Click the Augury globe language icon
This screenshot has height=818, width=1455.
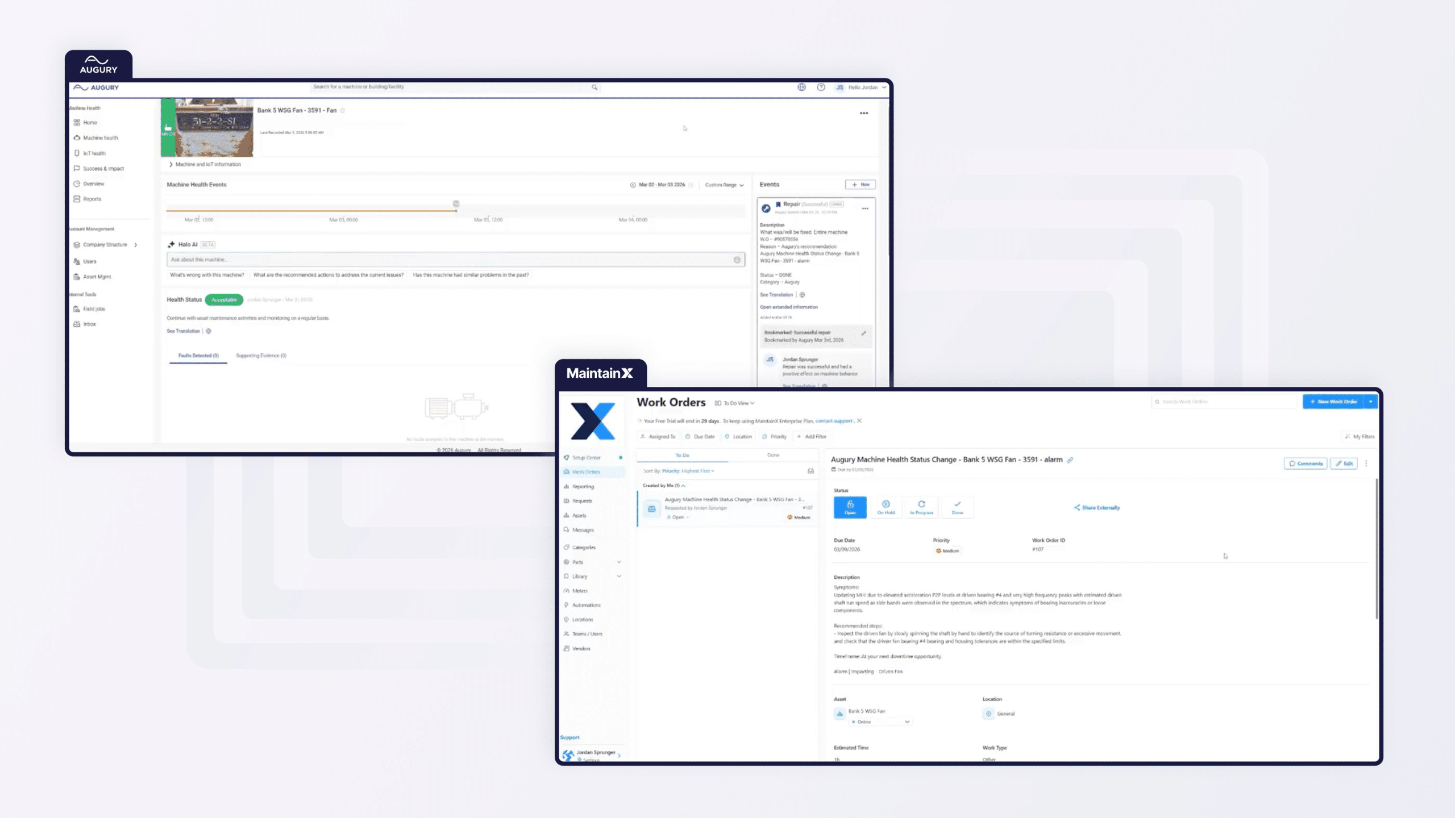pyautogui.click(x=801, y=87)
